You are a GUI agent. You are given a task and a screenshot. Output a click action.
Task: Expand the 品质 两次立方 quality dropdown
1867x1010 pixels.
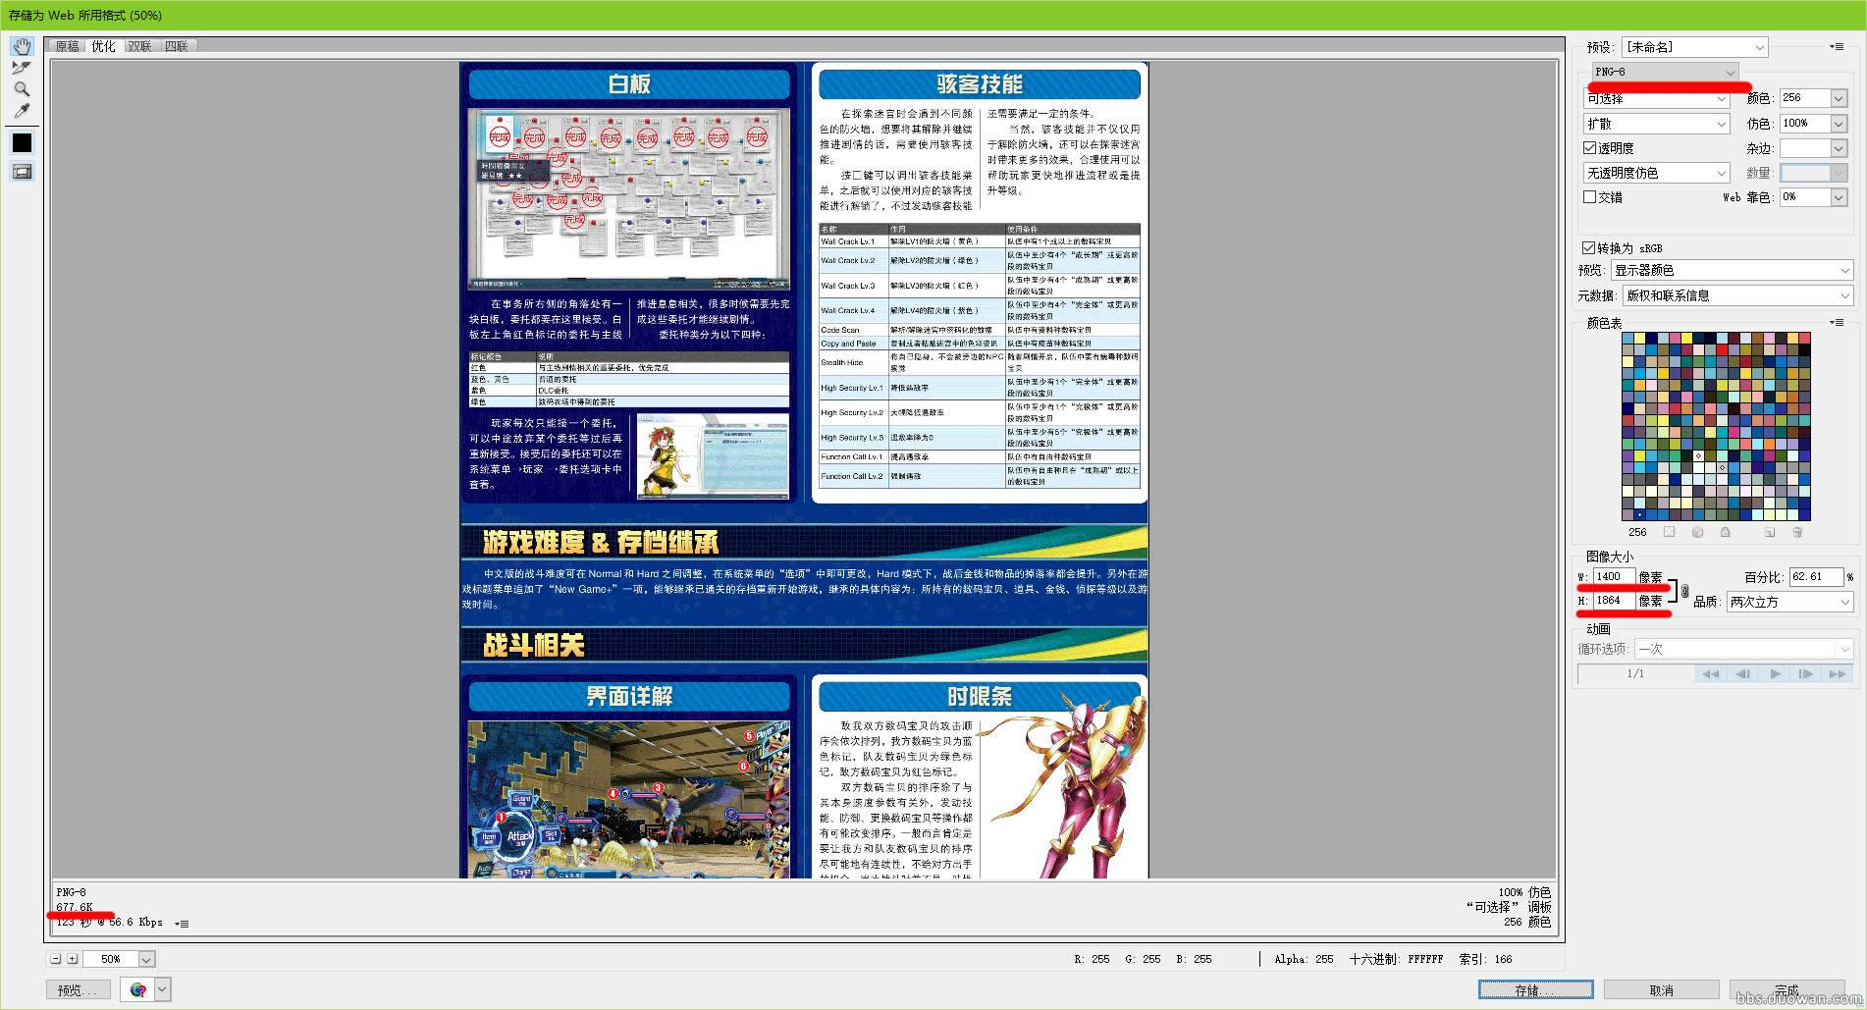point(1789,602)
